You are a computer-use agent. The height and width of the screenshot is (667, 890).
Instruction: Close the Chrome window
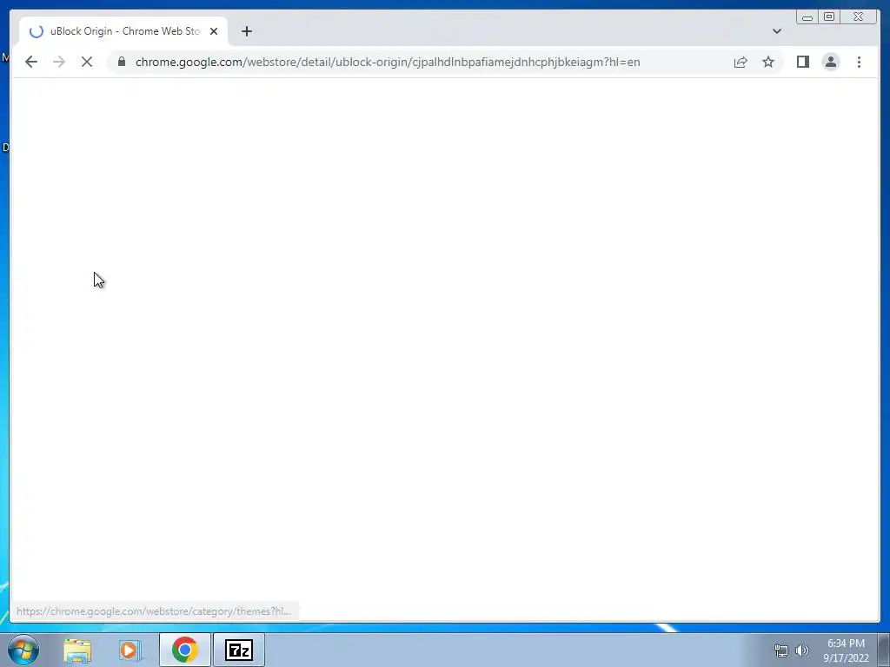[x=858, y=17]
